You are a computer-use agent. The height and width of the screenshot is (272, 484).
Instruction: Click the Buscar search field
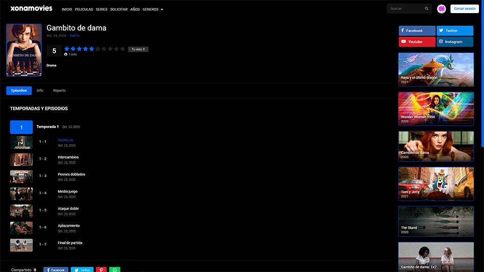point(405,9)
